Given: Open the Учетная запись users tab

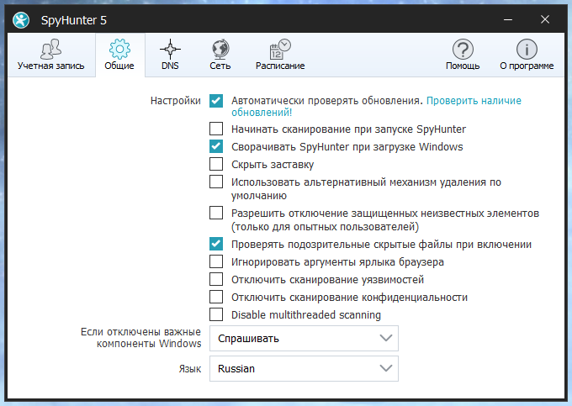Looking at the screenshot, I should [50, 55].
